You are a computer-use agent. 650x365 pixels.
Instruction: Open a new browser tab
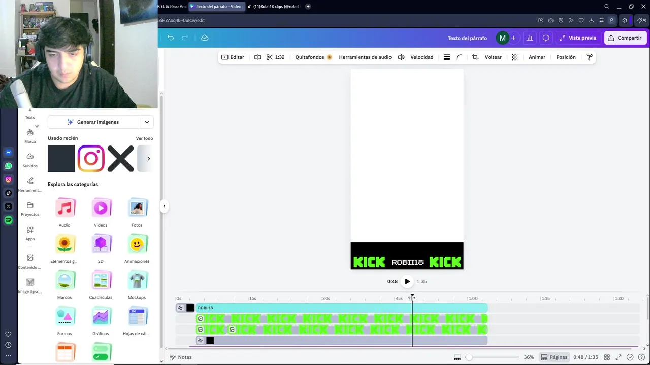(x=308, y=7)
